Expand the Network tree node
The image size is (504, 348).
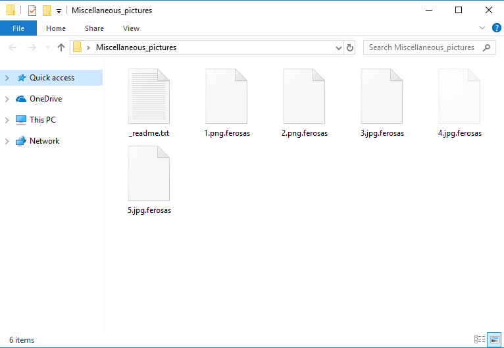pos(7,141)
